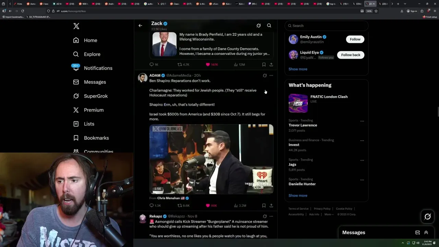Open Notifications in the sidebar

[93, 68]
